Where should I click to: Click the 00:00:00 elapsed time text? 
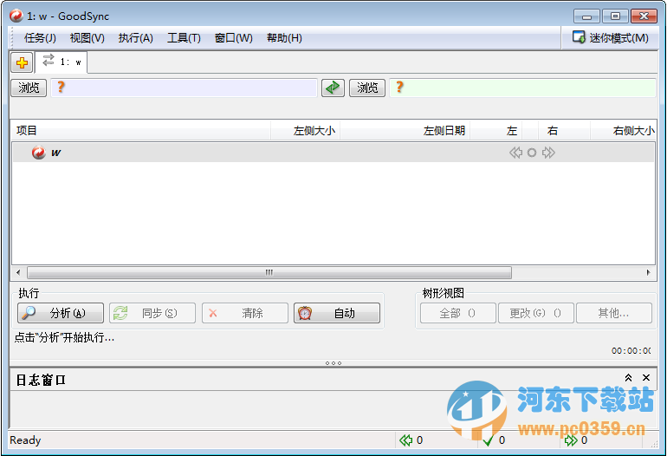click(631, 351)
